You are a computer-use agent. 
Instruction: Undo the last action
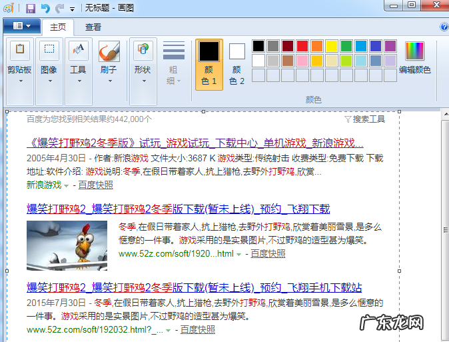tap(45, 8)
